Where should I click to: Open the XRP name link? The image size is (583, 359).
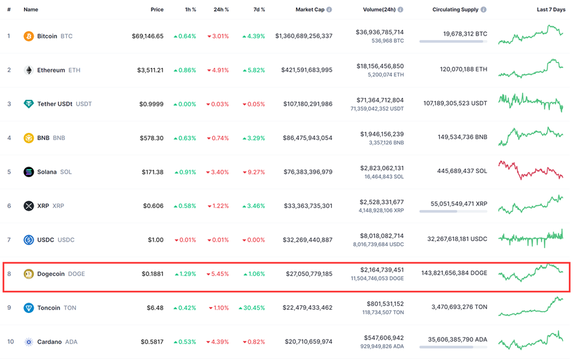click(51, 205)
